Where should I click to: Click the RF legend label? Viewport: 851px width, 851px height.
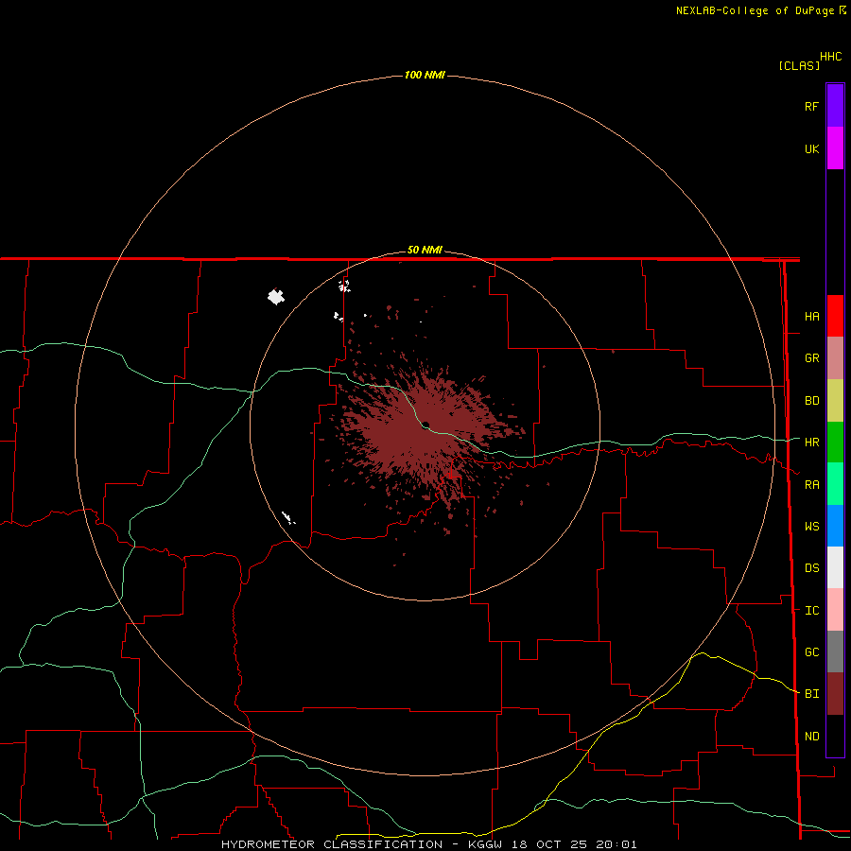[811, 107]
